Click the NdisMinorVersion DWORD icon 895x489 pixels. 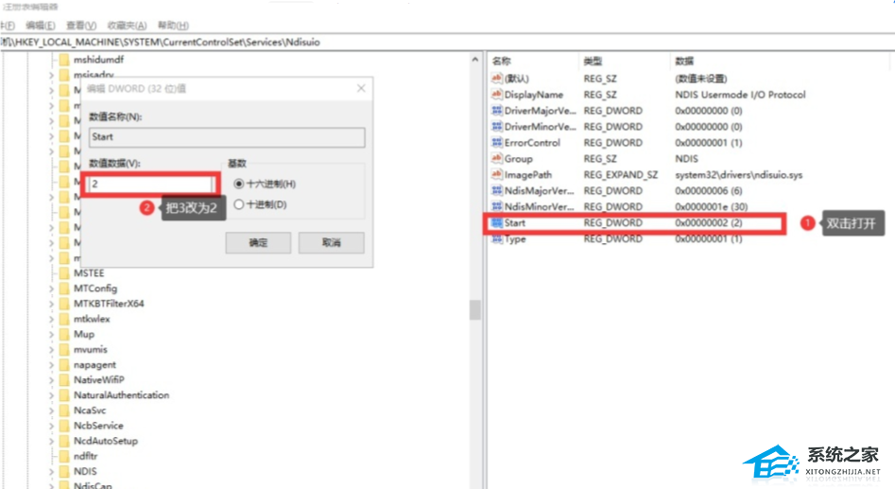(x=496, y=206)
